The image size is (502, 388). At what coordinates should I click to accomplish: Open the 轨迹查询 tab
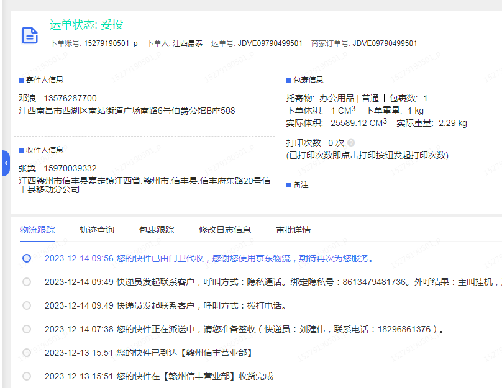(97, 230)
